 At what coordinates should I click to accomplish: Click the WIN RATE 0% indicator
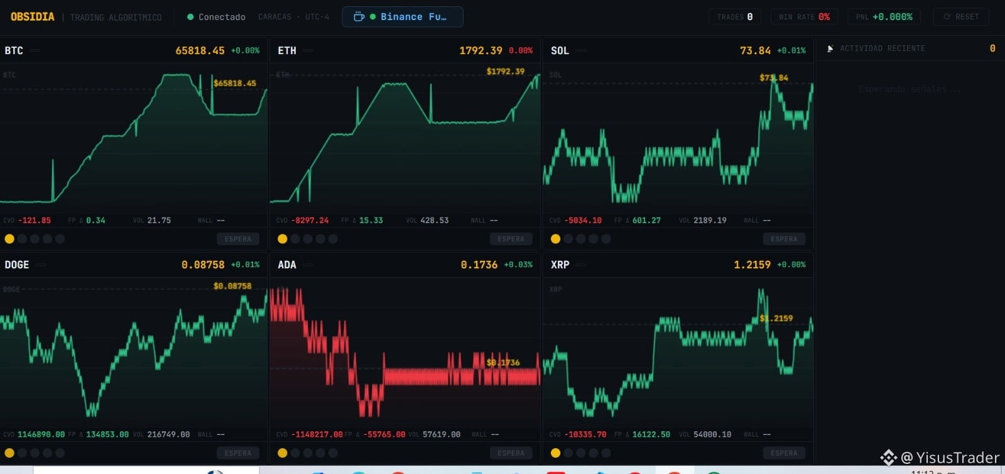(804, 17)
